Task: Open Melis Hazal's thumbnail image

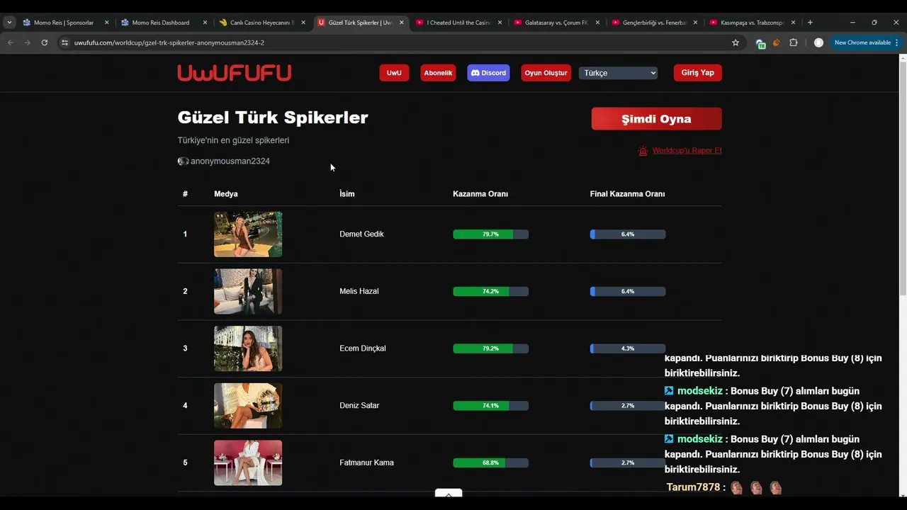Action: pos(248,291)
